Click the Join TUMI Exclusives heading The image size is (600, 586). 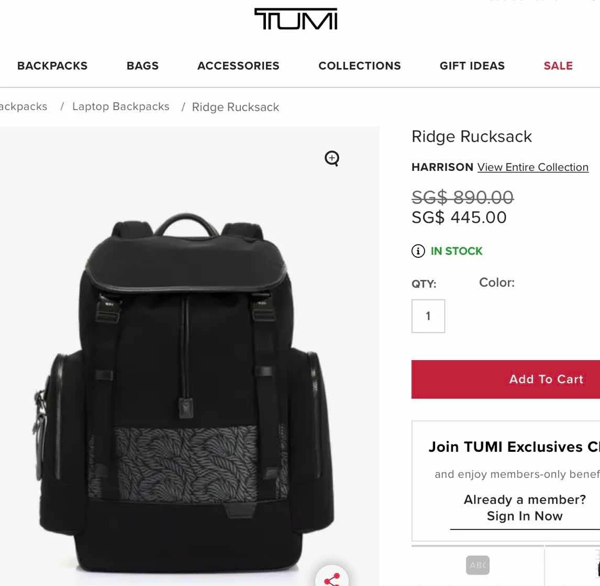pos(514,447)
